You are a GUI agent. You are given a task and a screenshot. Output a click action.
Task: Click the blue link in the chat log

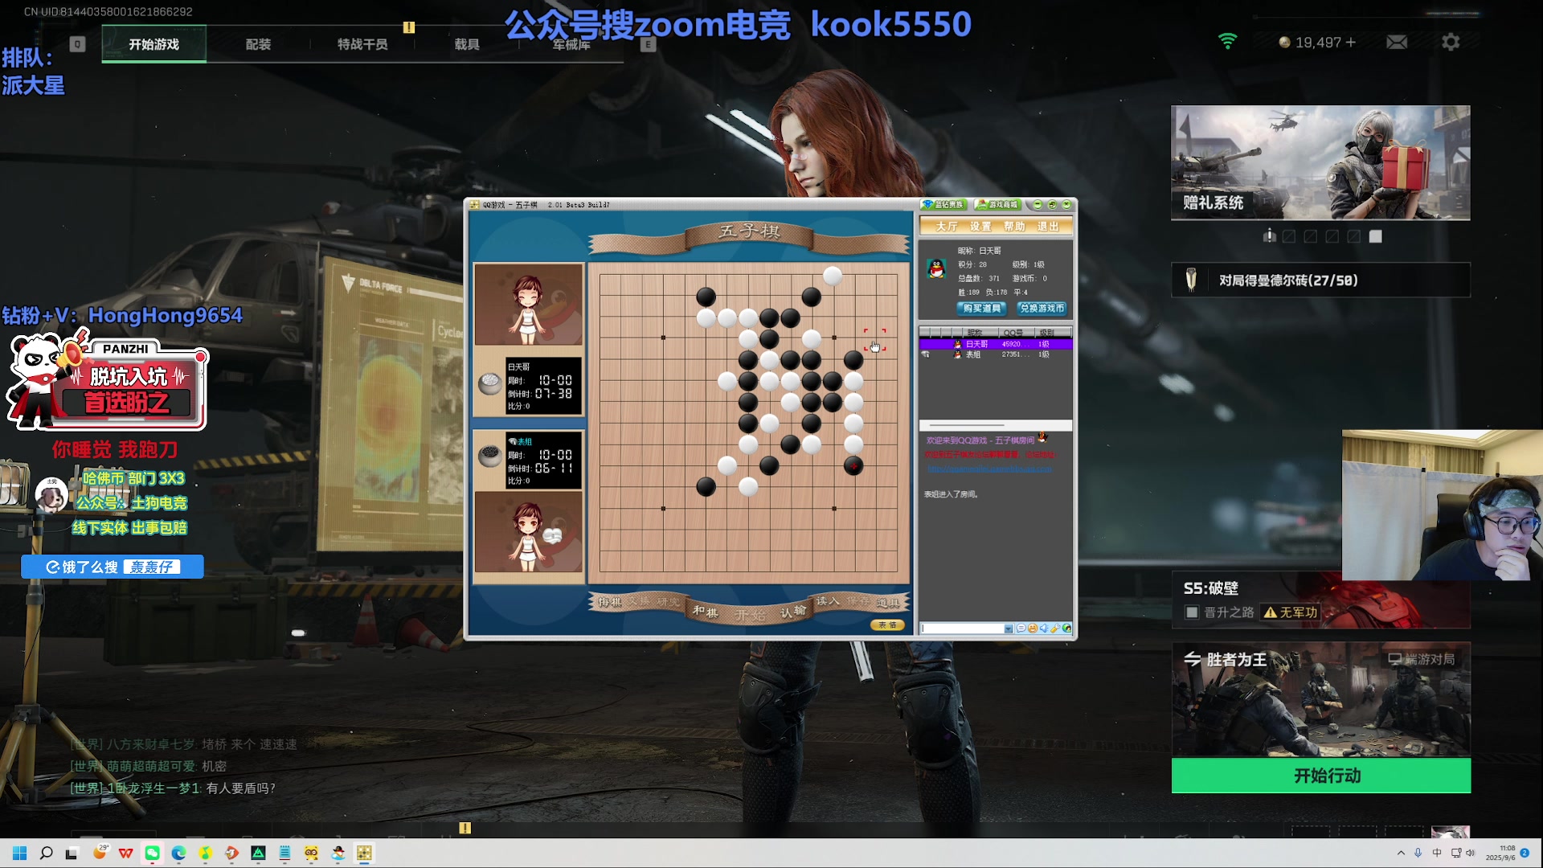989,469
